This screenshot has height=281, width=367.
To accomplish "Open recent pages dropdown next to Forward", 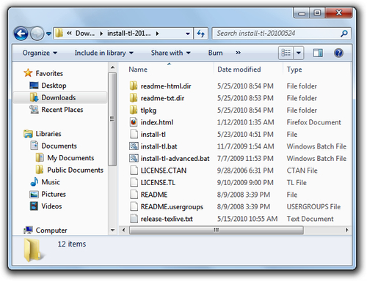I will point(48,34).
